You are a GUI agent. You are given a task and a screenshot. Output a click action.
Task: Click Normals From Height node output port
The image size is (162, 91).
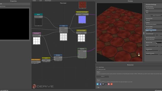[88, 14]
